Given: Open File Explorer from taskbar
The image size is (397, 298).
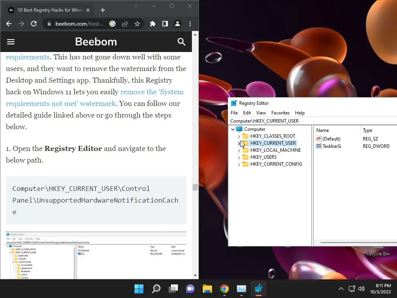Looking at the screenshot, I should click(x=207, y=289).
